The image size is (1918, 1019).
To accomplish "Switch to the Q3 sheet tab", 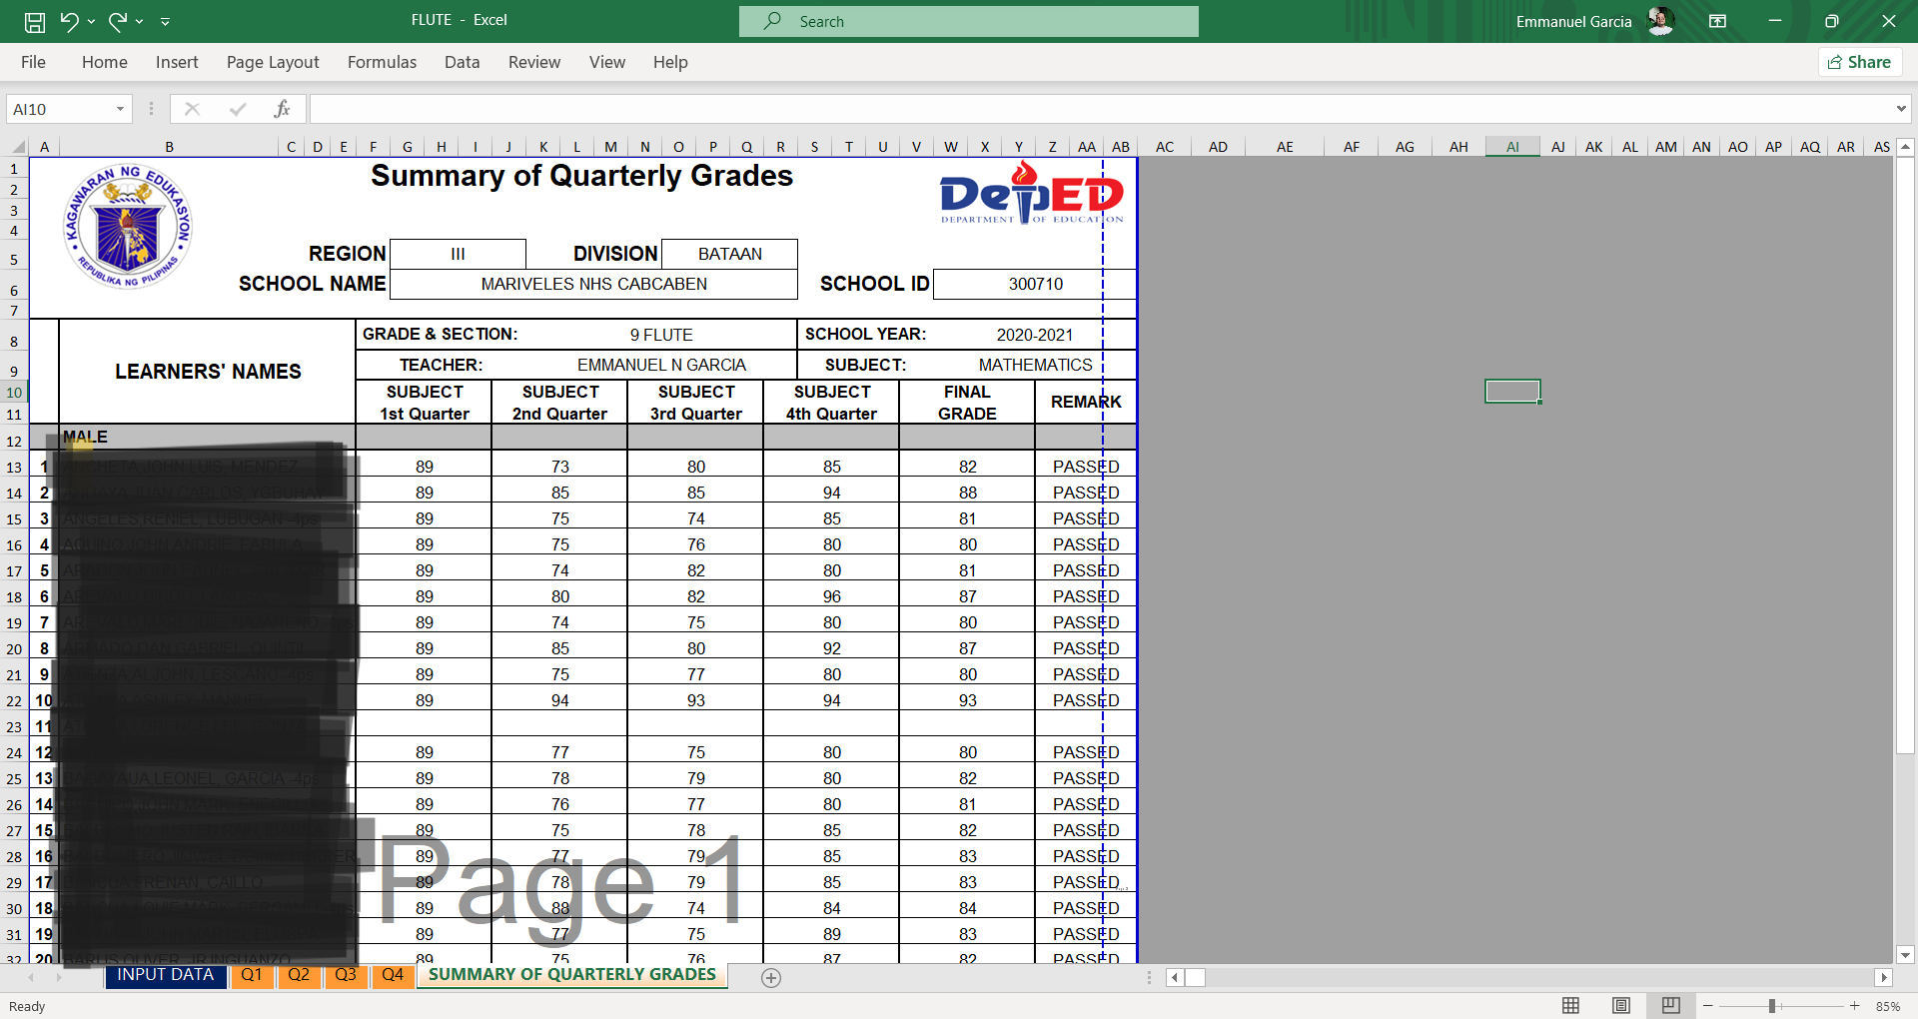I will tap(346, 975).
